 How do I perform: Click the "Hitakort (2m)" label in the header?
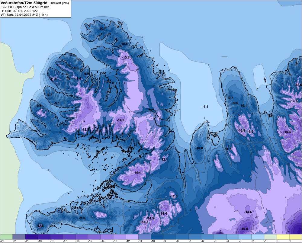59,3
